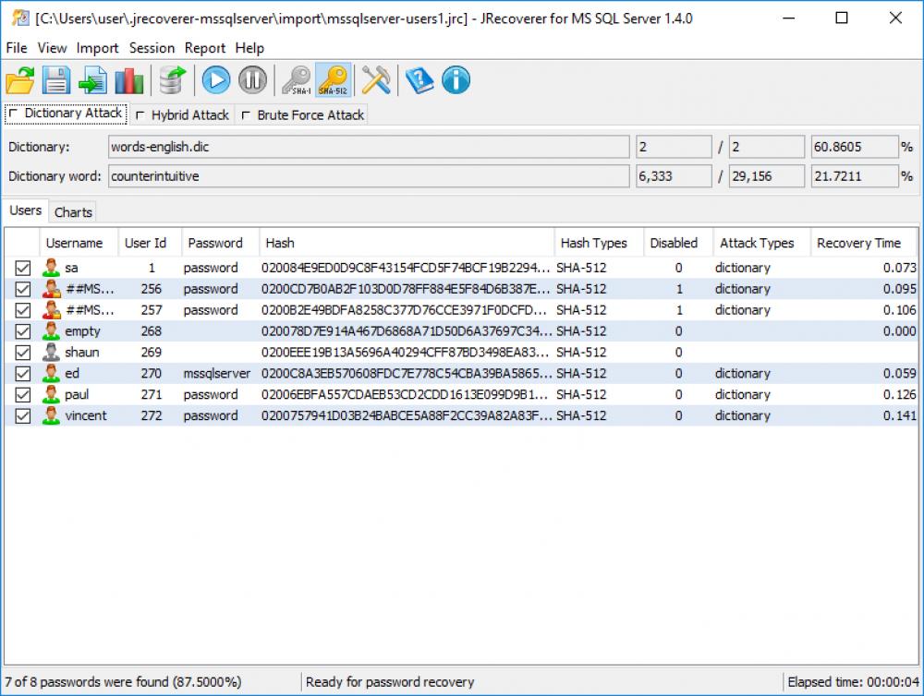Toggle the Hybrid Attack option

140,114
